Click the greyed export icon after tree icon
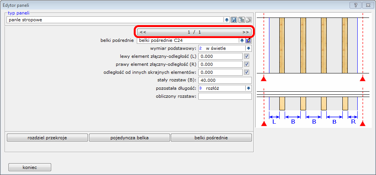Image resolution: width=376 pixels, height=175 pixels. point(248,20)
